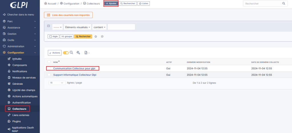This screenshot has height=133, width=292.
Task: Expand the Gestion menu
Action: pyautogui.click(x=20, y=34)
